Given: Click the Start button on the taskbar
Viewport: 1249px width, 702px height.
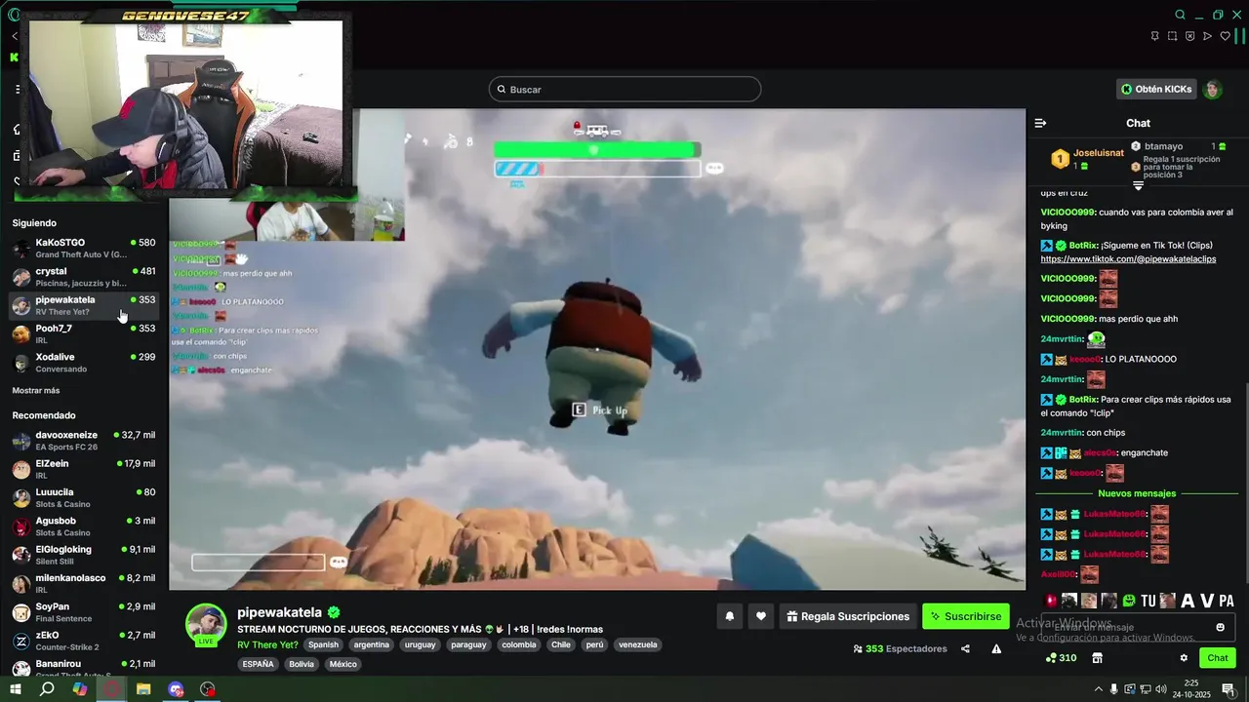Looking at the screenshot, I should coord(15,689).
